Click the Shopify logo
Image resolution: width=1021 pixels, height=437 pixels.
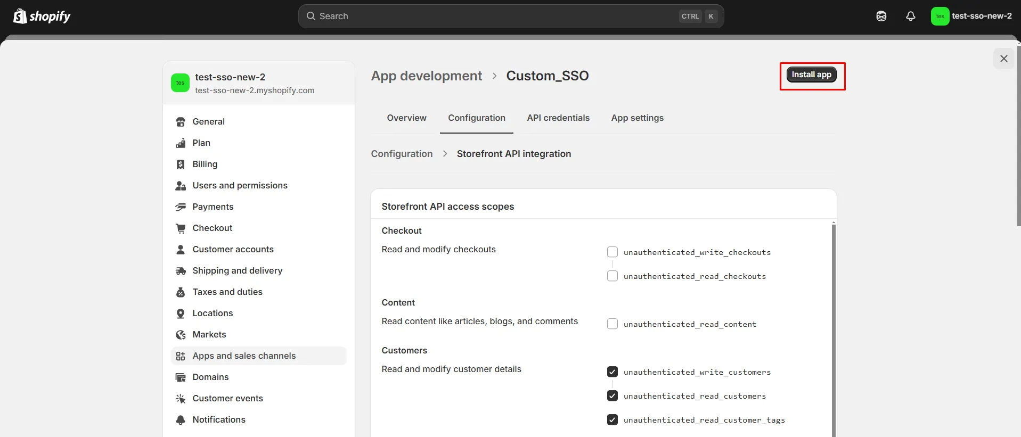(x=42, y=17)
